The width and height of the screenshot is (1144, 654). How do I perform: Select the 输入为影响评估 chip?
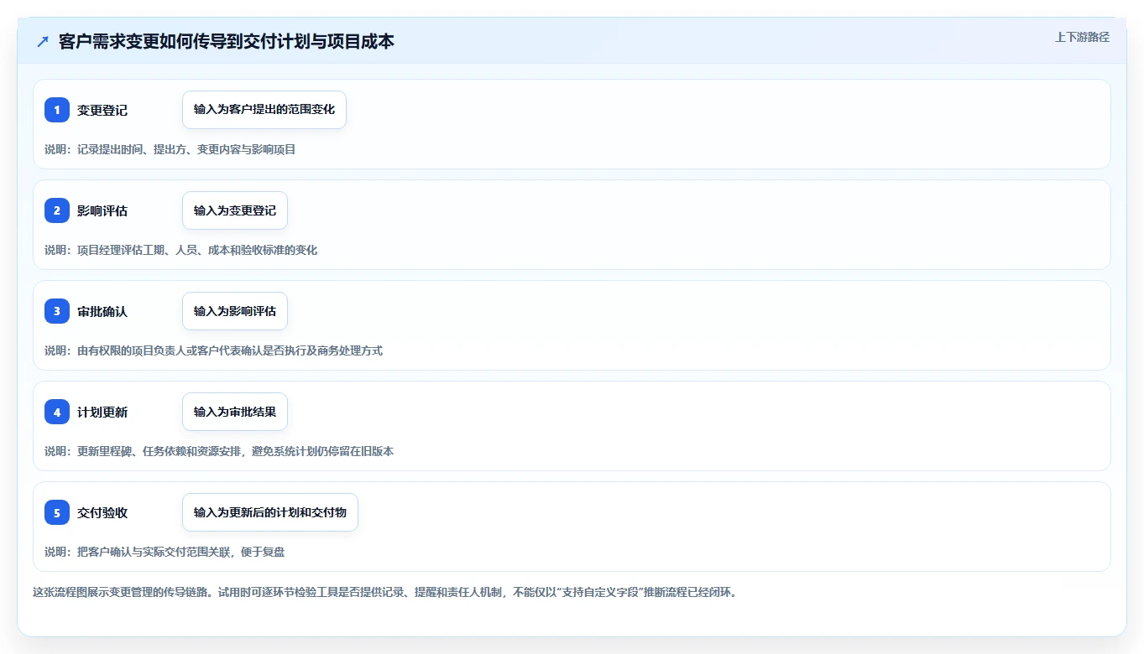[235, 311]
